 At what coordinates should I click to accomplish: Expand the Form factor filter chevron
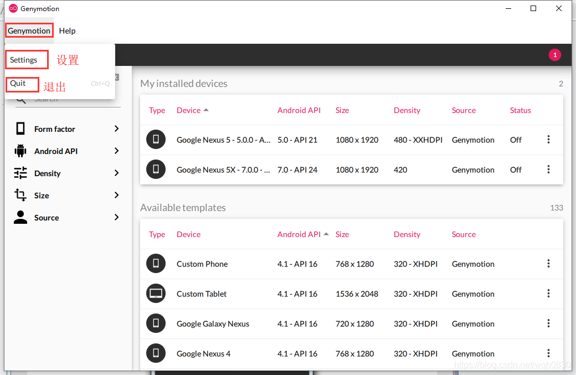tap(116, 129)
